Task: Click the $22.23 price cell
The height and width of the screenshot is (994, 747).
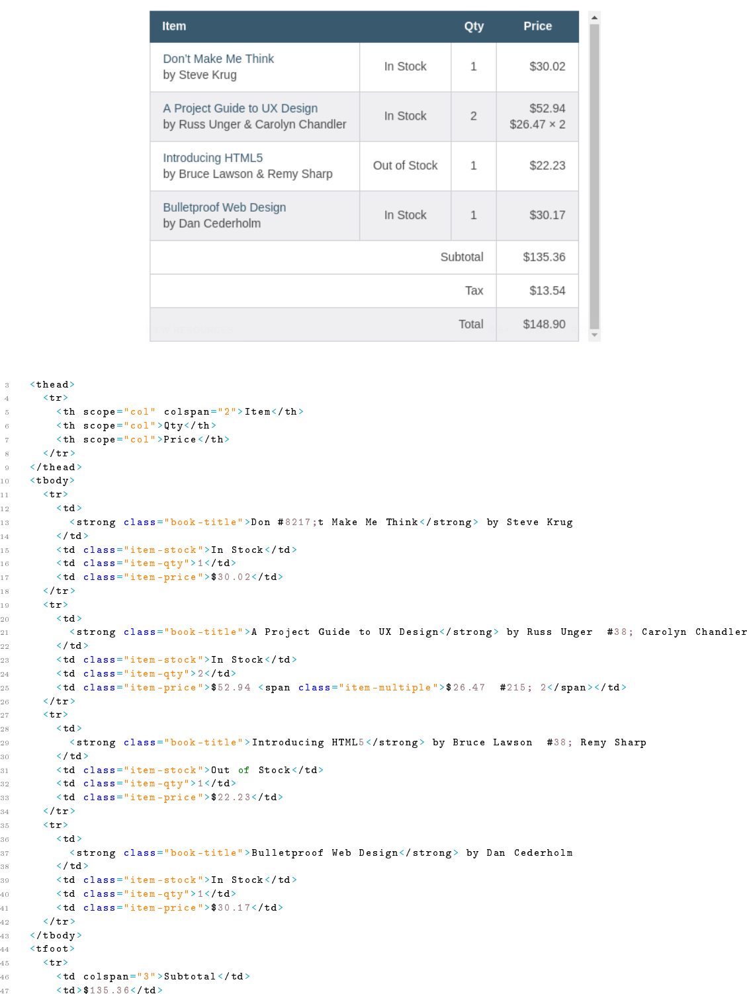Action: coord(537,166)
